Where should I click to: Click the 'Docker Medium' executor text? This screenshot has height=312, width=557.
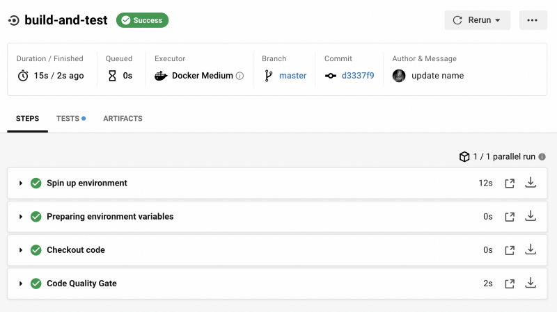tap(203, 76)
